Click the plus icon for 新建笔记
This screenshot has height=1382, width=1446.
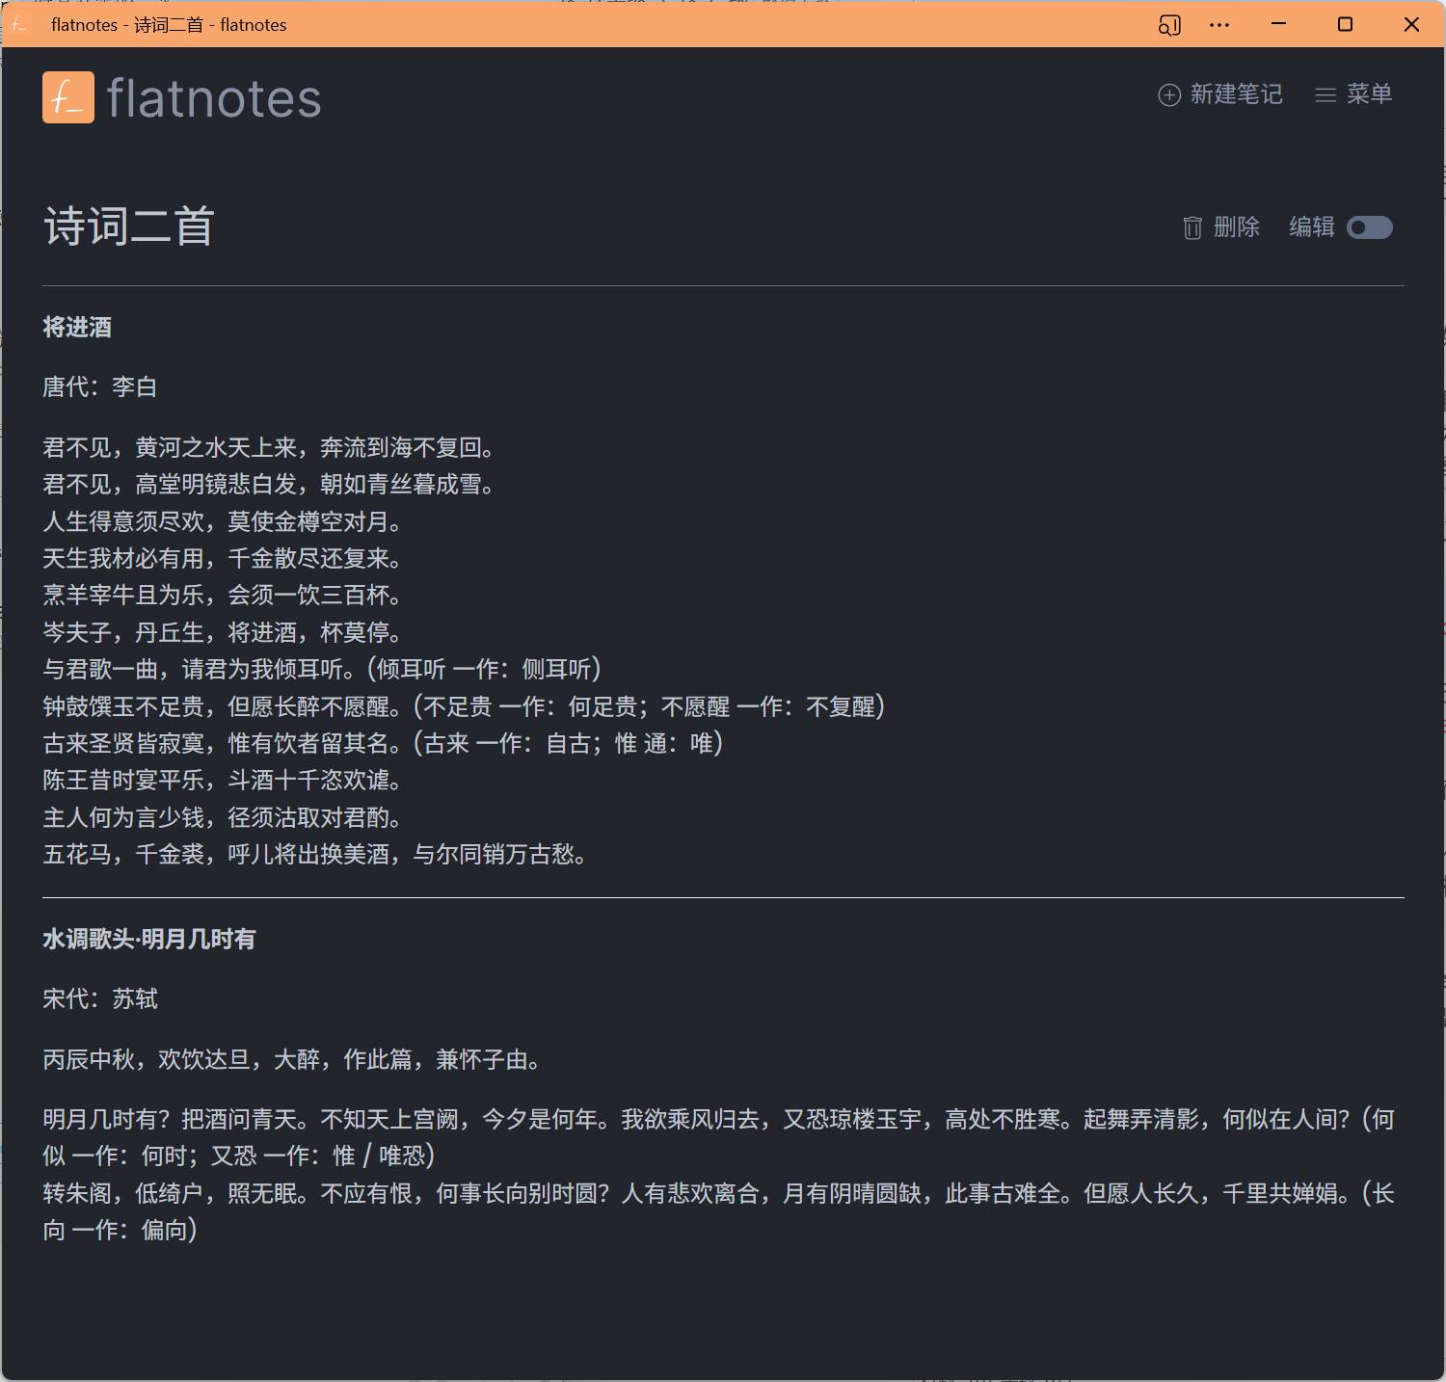point(1168,94)
